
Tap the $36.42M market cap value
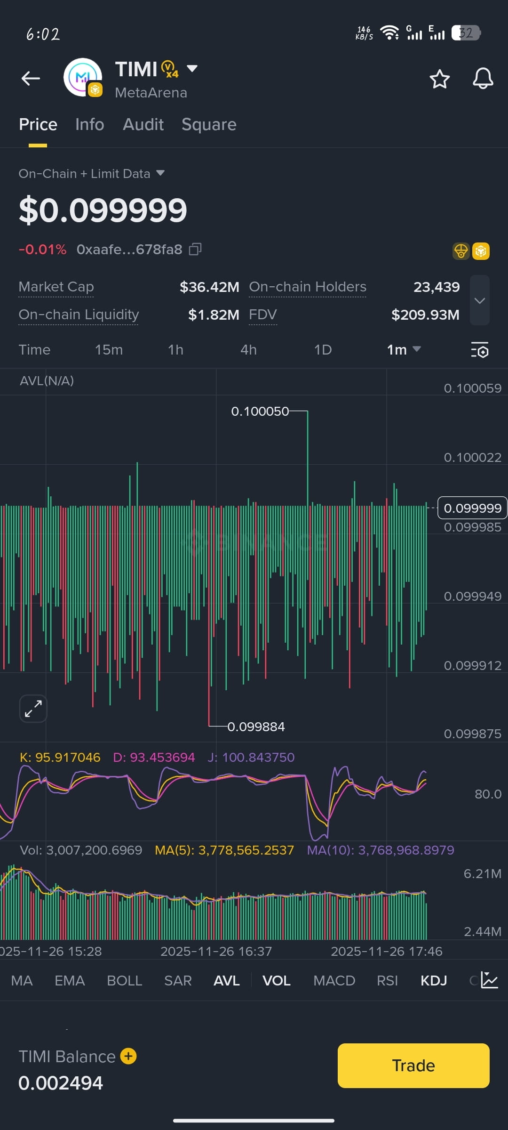(x=209, y=287)
